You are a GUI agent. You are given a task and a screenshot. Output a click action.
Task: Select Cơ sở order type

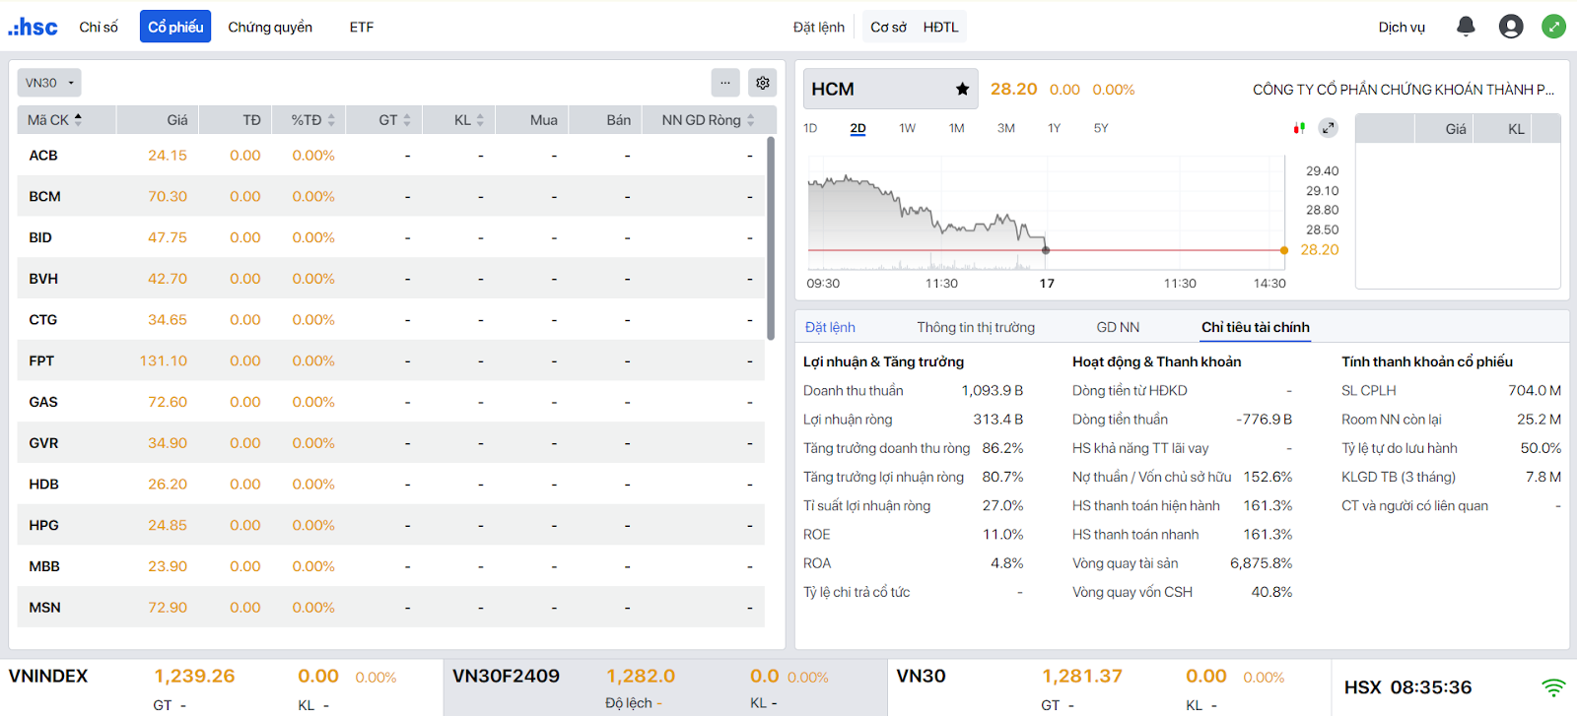click(888, 27)
